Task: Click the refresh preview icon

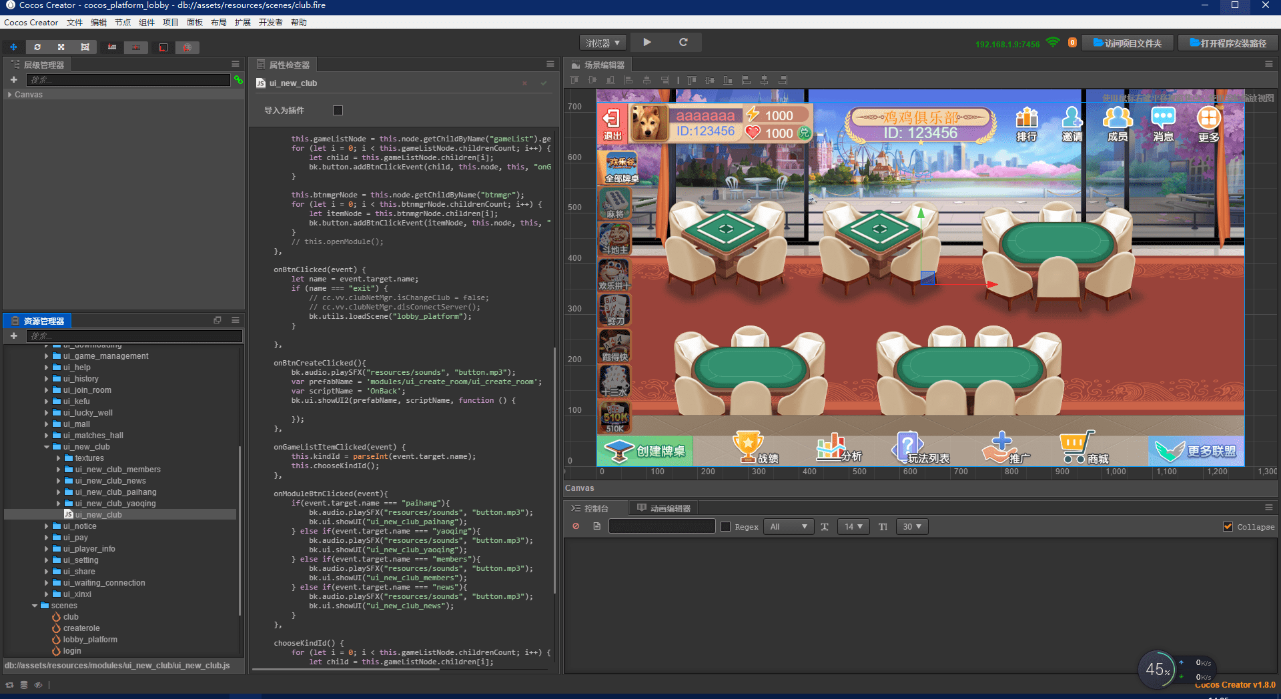Action: click(x=683, y=42)
